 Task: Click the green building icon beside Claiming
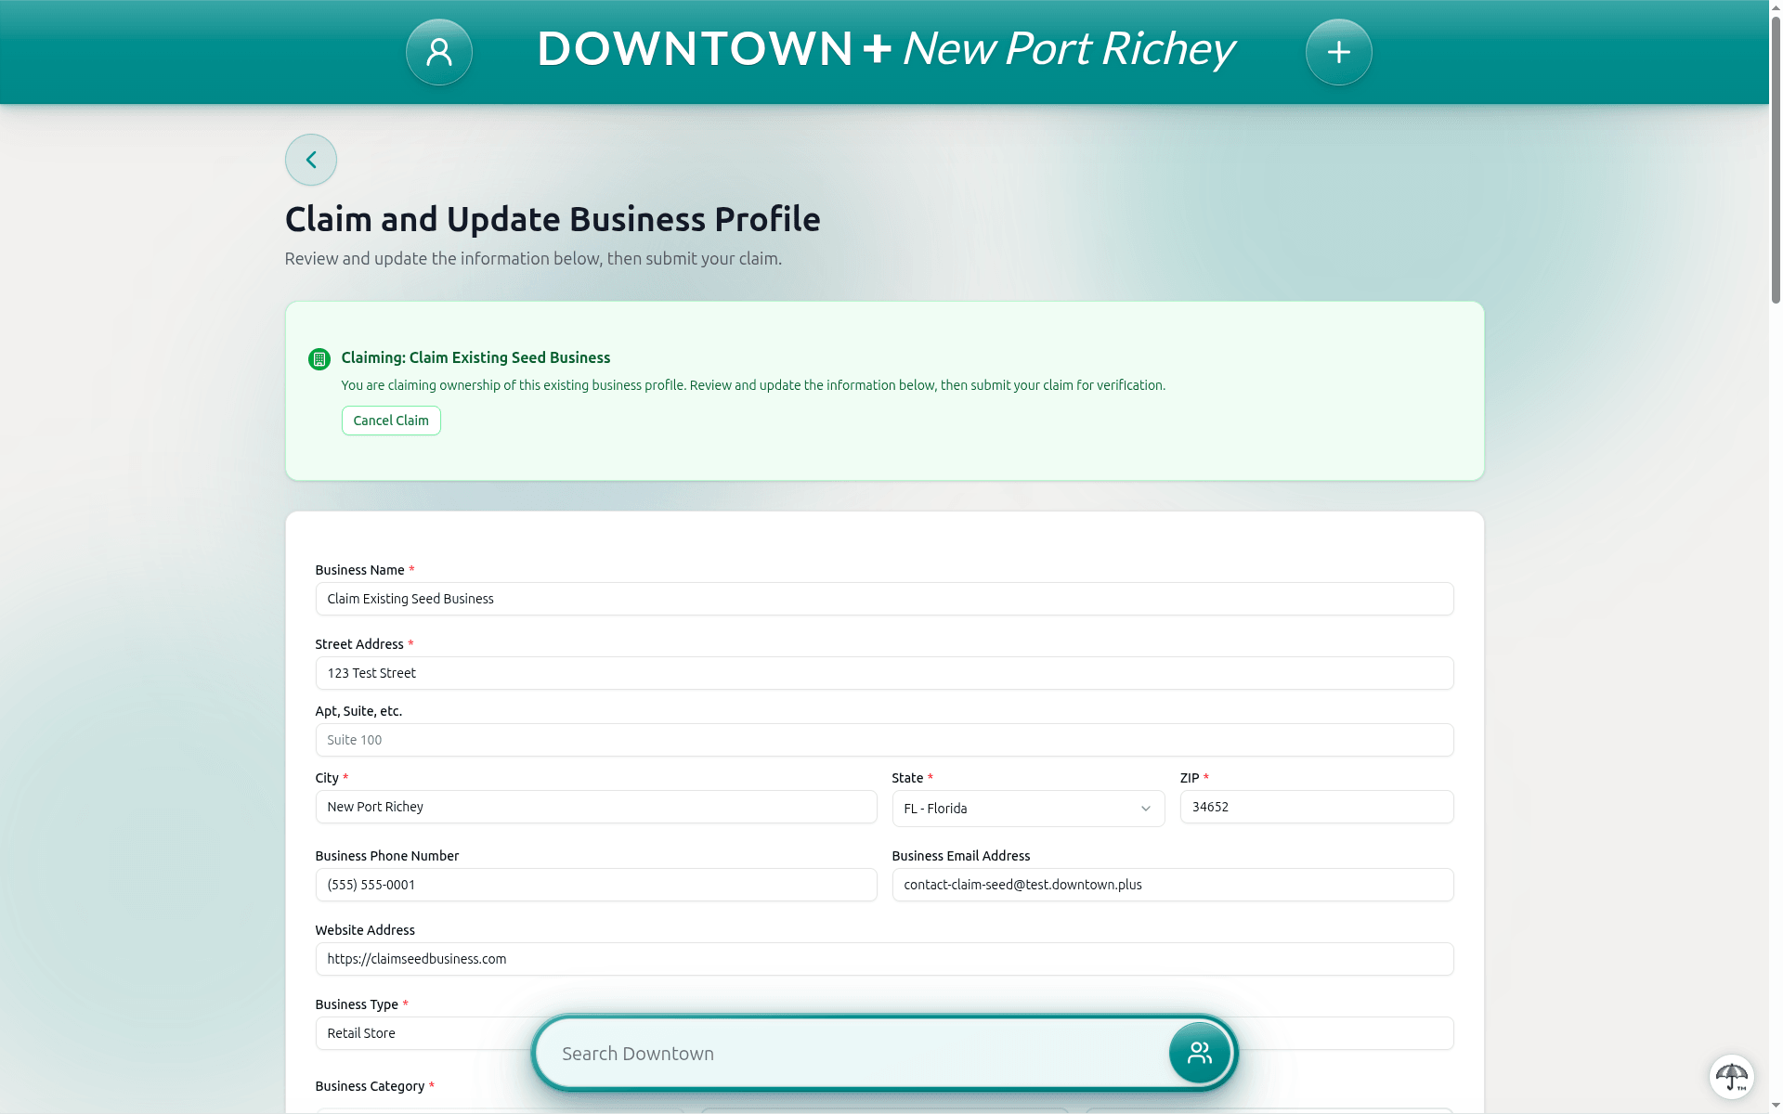pos(319,358)
